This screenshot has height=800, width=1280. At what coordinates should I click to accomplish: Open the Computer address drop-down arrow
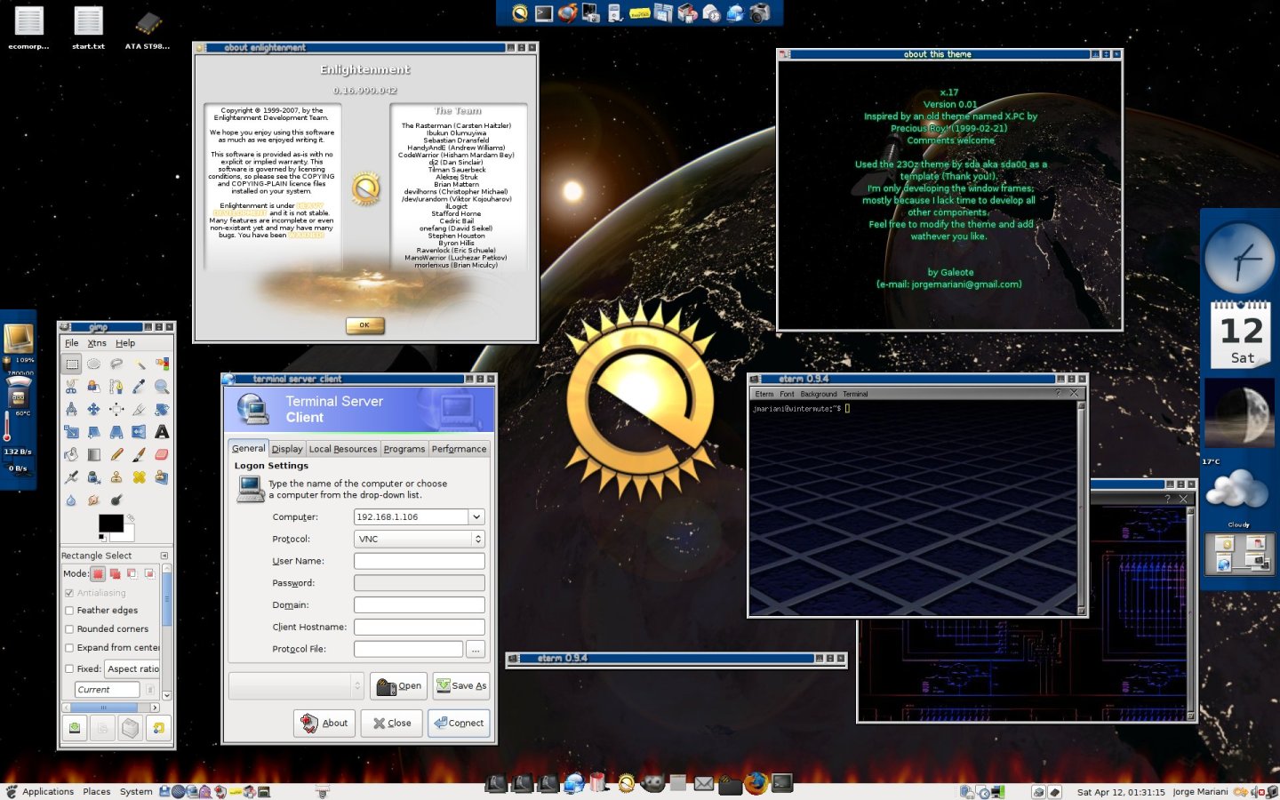coord(476,517)
